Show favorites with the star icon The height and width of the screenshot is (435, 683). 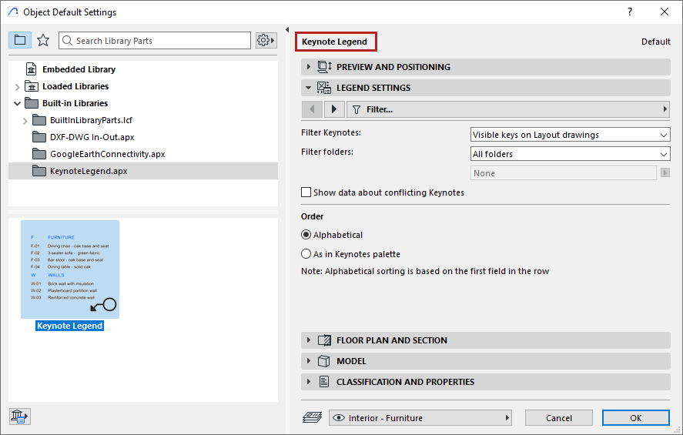click(x=43, y=40)
